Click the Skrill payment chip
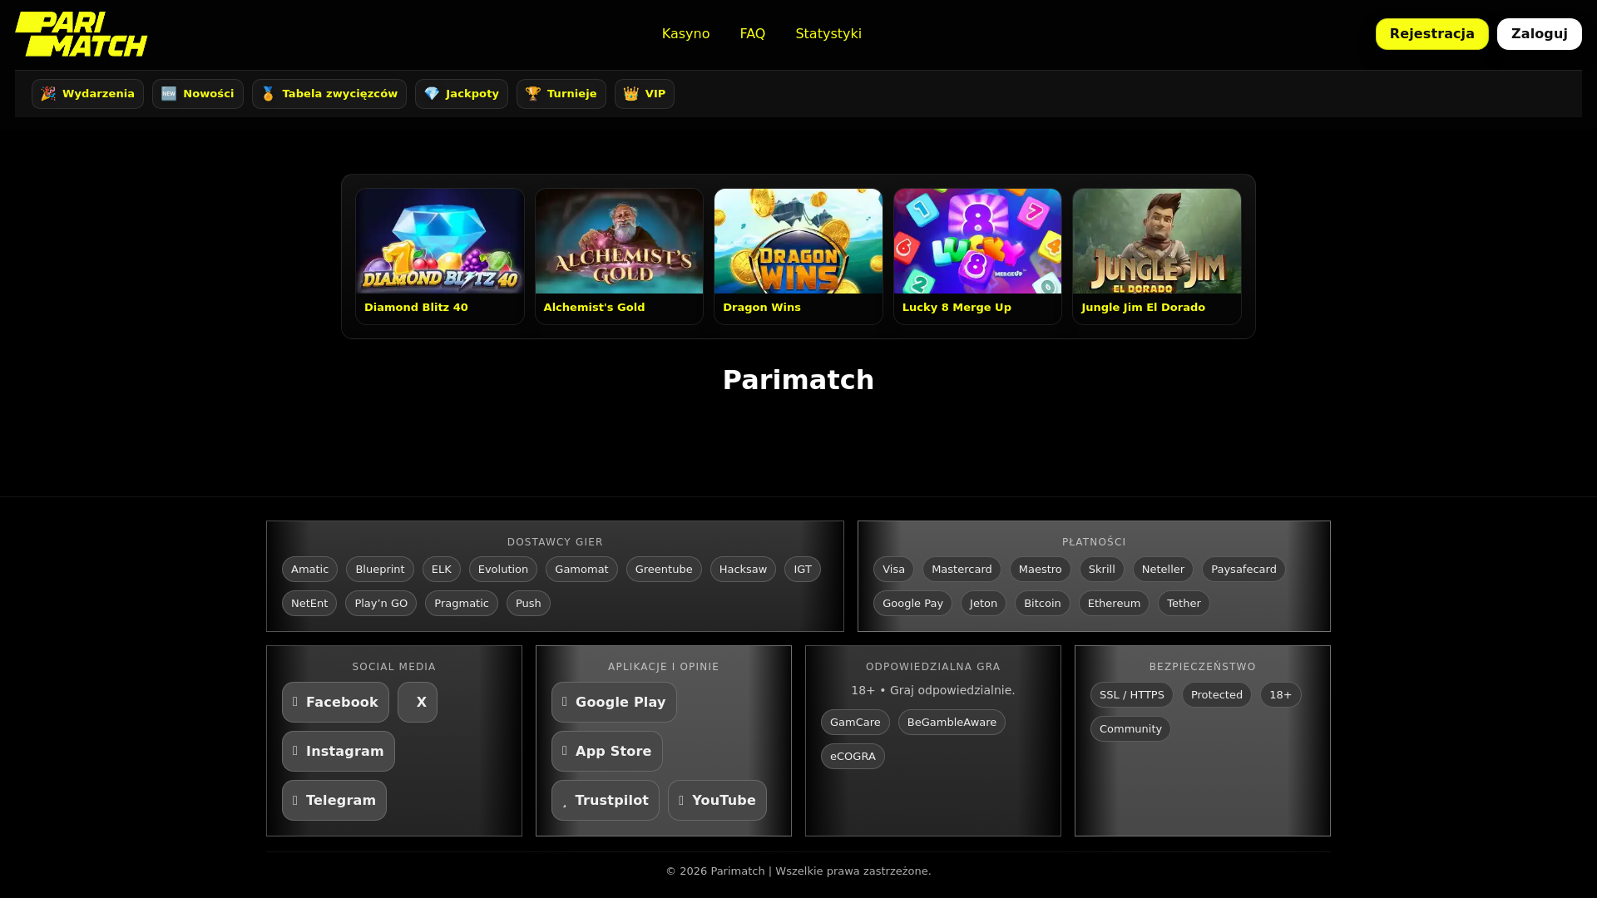This screenshot has width=1597, height=898. click(1101, 570)
